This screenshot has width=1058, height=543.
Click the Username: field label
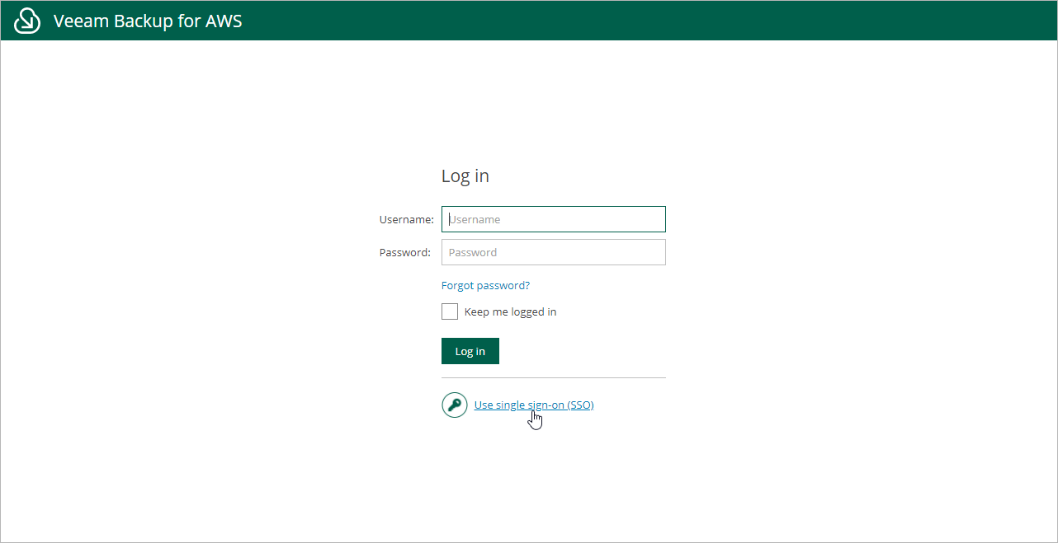pos(407,219)
